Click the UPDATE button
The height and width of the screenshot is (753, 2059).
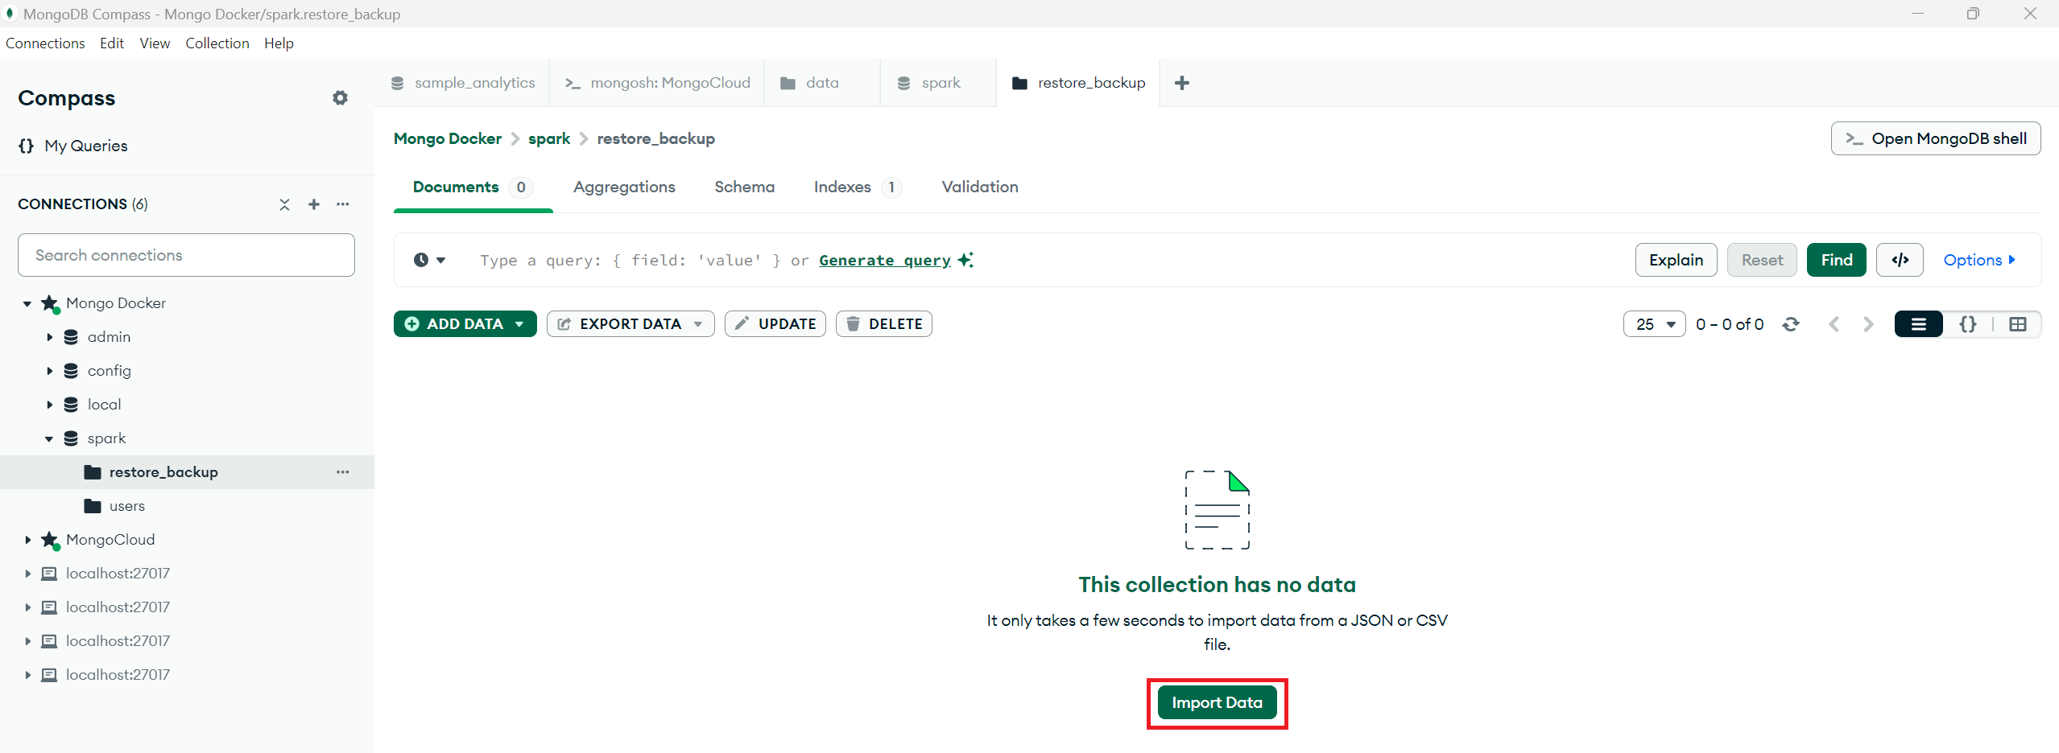point(775,324)
